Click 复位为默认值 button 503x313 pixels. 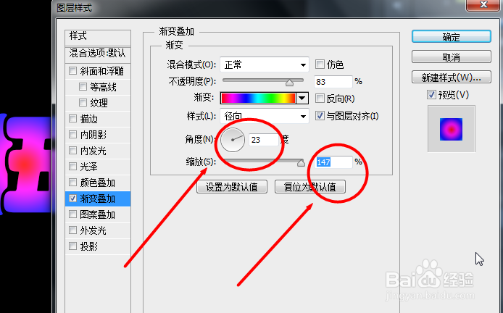(x=310, y=187)
